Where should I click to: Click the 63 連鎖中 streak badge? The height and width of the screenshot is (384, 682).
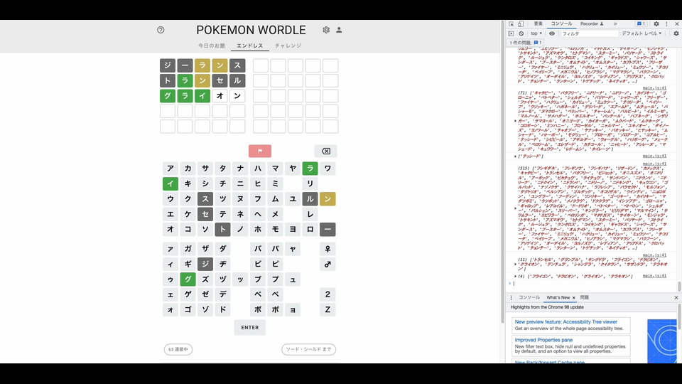[x=178, y=349]
